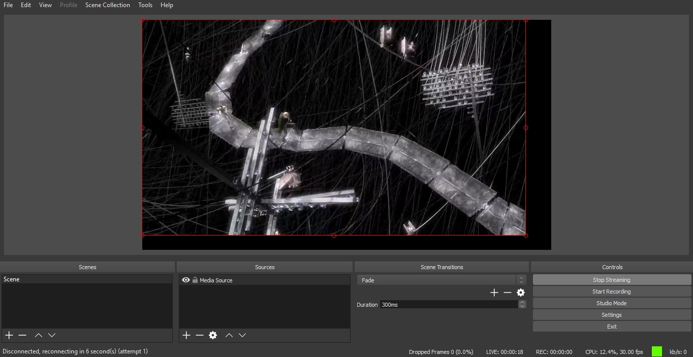Open transition properties gear icon
The width and height of the screenshot is (693, 357).
click(x=521, y=293)
